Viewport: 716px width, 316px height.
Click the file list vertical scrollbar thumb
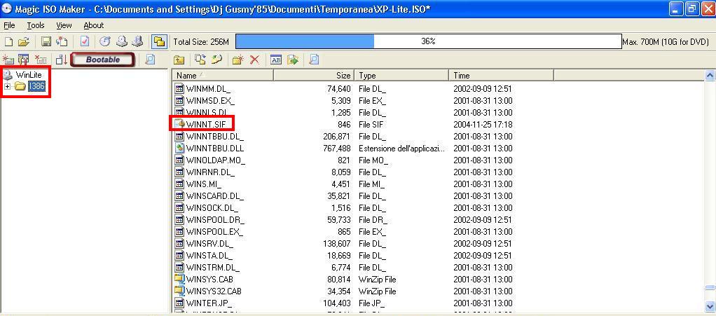[710, 287]
